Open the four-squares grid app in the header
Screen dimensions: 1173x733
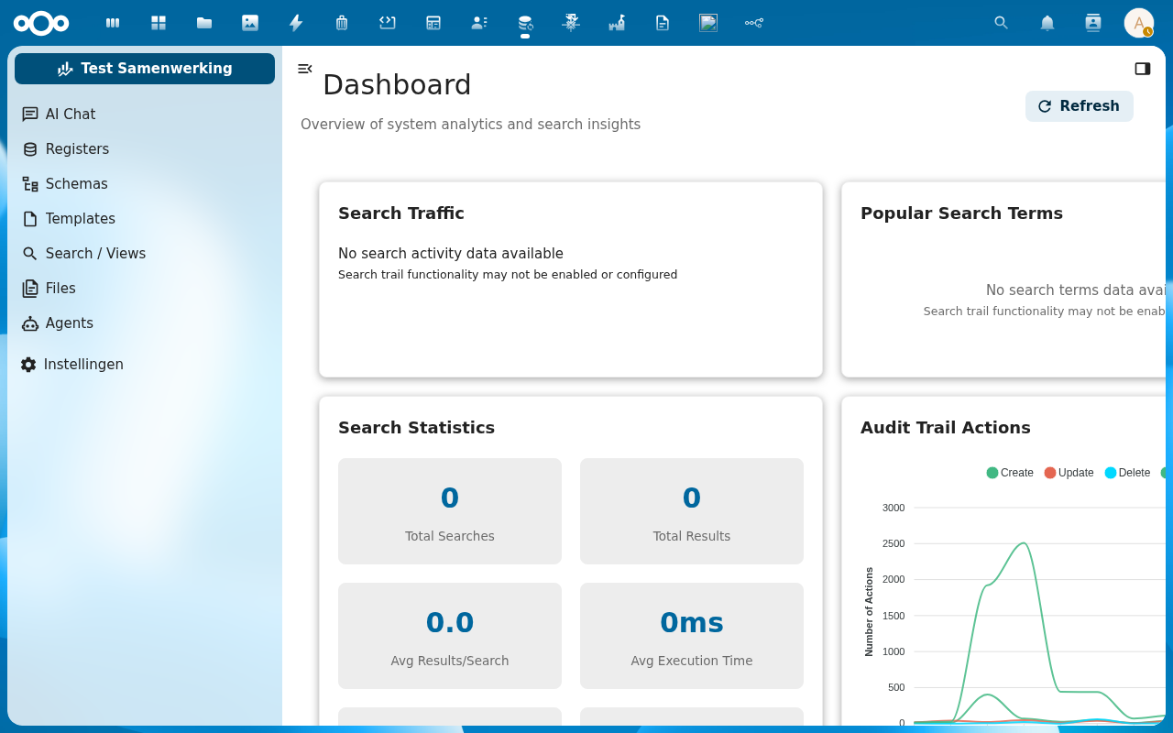pos(159,23)
